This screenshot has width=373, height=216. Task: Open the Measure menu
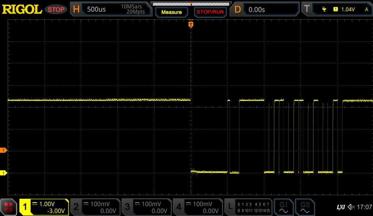pyautogui.click(x=172, y=12)
